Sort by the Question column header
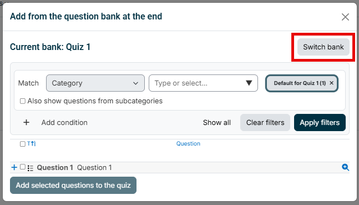This screenshot has height=205, width=359. [188, 143]
